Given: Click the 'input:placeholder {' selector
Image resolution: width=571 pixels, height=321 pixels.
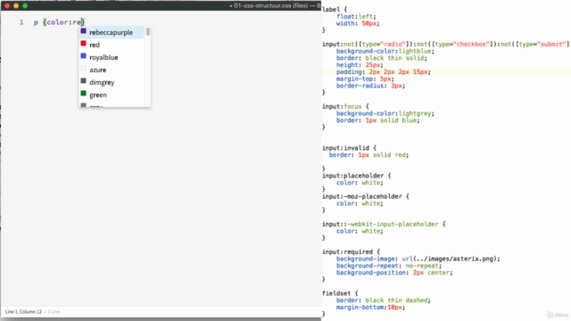Looking at the screenshot, I should tap(357, 176).
